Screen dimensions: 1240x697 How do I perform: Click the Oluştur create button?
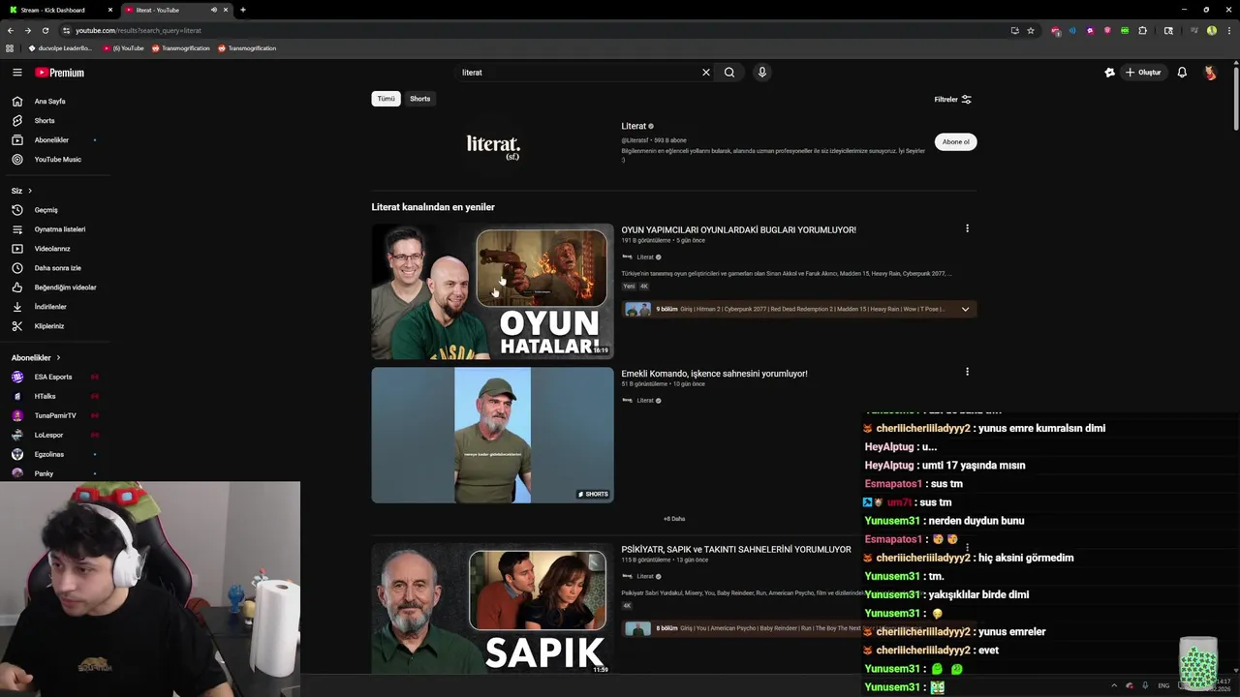click(x=1143, y=73)
